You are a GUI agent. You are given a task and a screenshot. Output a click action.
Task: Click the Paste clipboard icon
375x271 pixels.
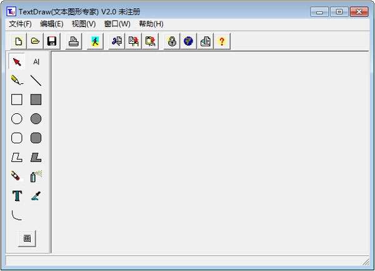[150, 41]
